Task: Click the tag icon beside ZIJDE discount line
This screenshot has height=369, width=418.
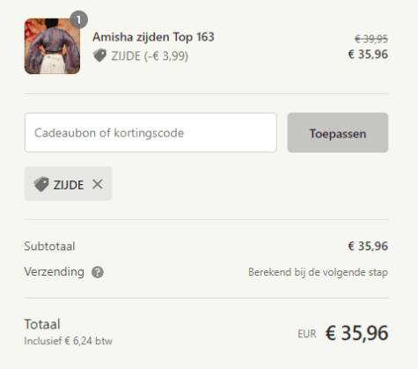Action: pyautogui.click(x=99, y=55)
